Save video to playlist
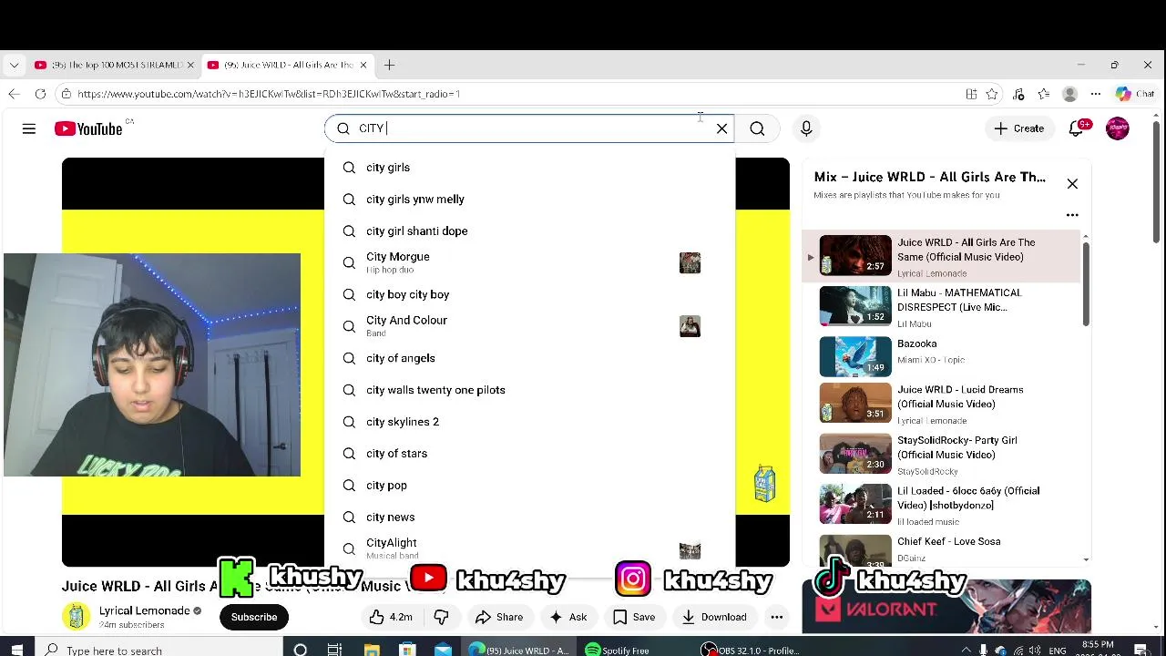1166x656 pixels. click(x=634, y=617)
